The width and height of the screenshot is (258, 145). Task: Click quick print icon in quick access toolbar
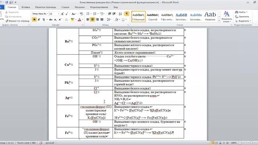[11, 2]
